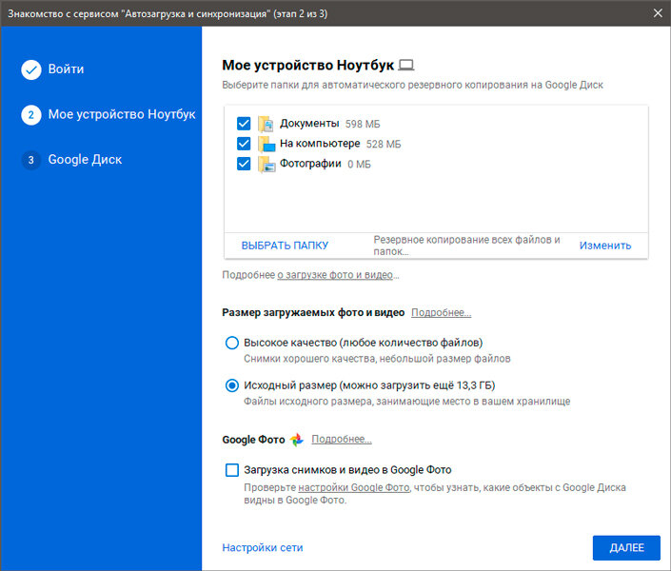Click the Изменить link
This screenshot has height=571, width=671.
[x=605, y=246]
